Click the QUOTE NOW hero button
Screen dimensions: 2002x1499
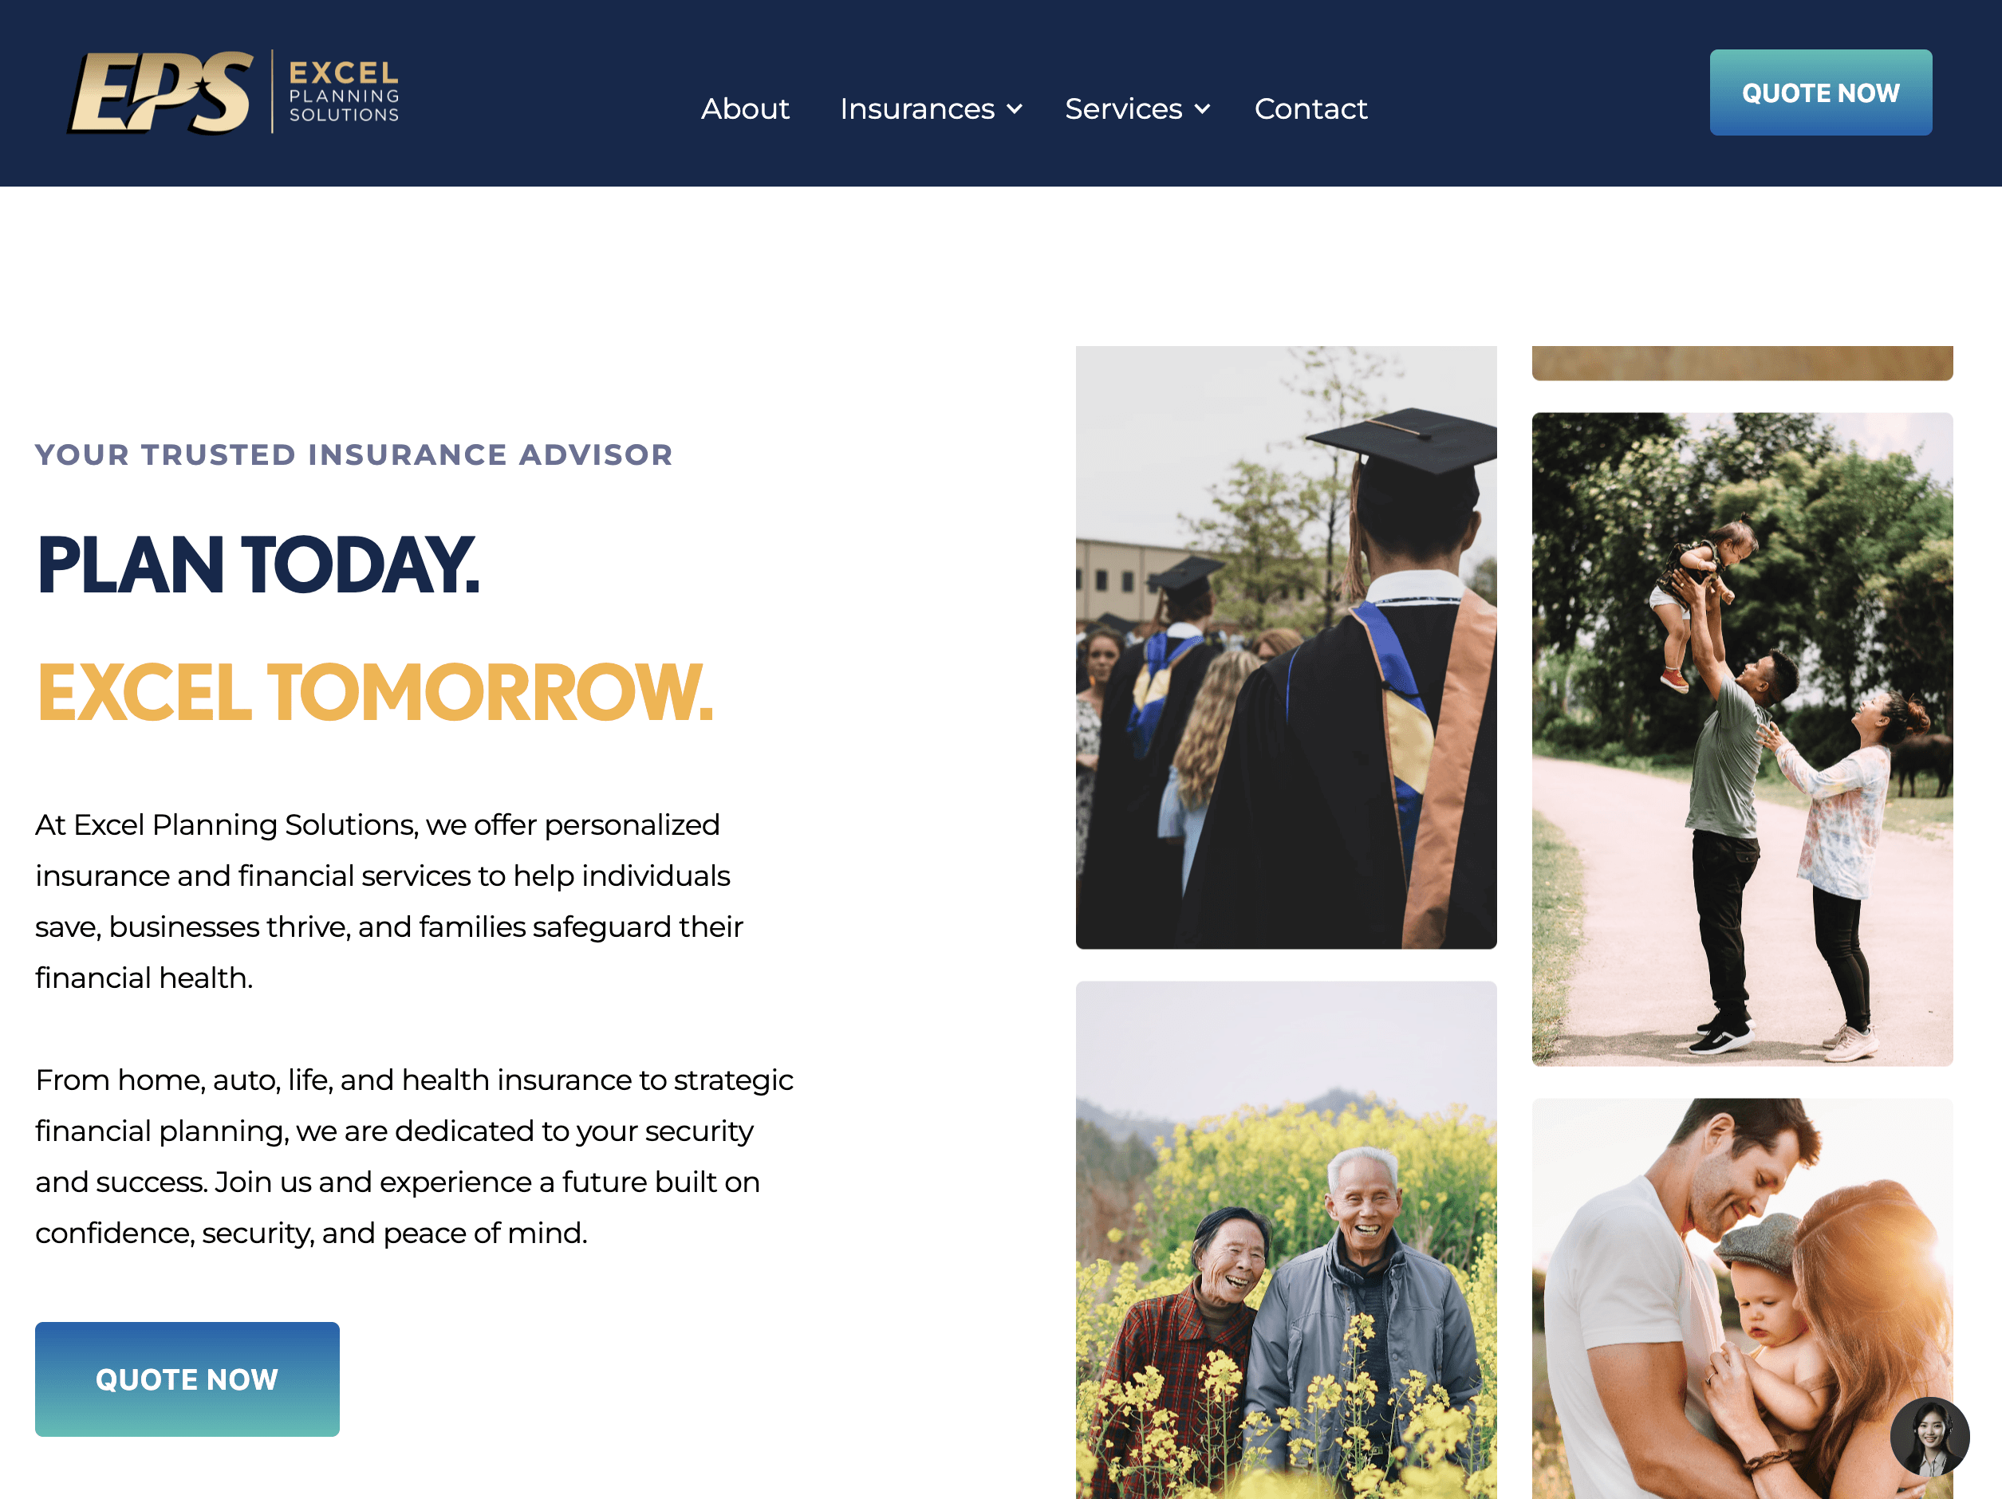pos(187,1379)
